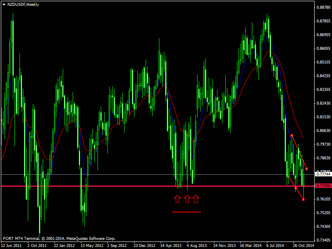Click the 0.86055 price scale label
This screenshot has width=332, height=249.
[x=324, y=49]
